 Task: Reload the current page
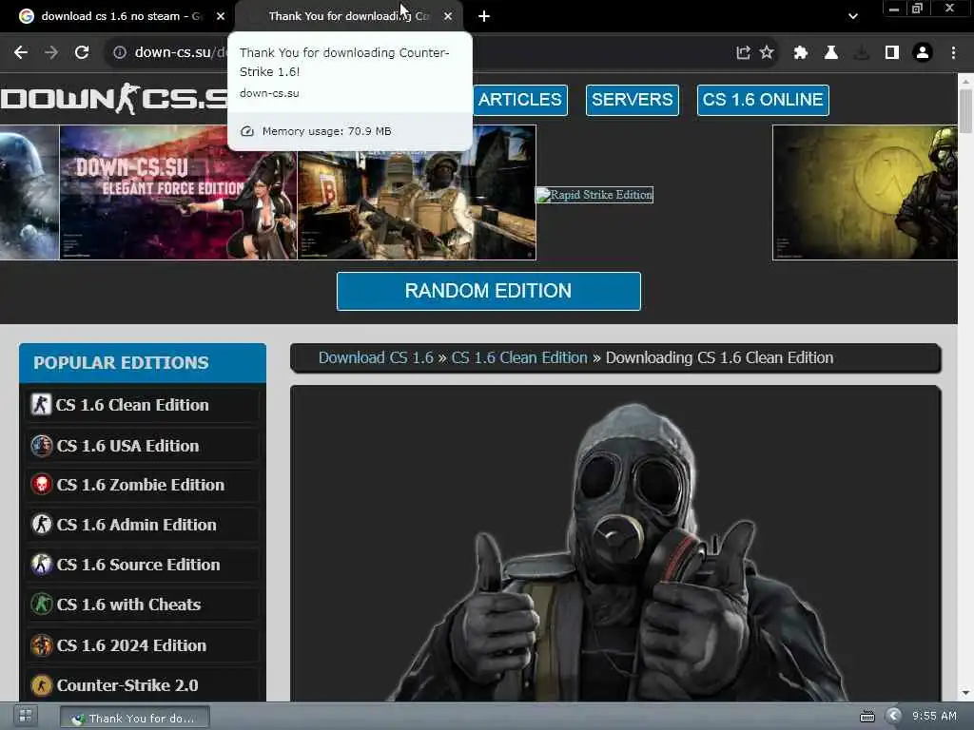coord(82,53)
